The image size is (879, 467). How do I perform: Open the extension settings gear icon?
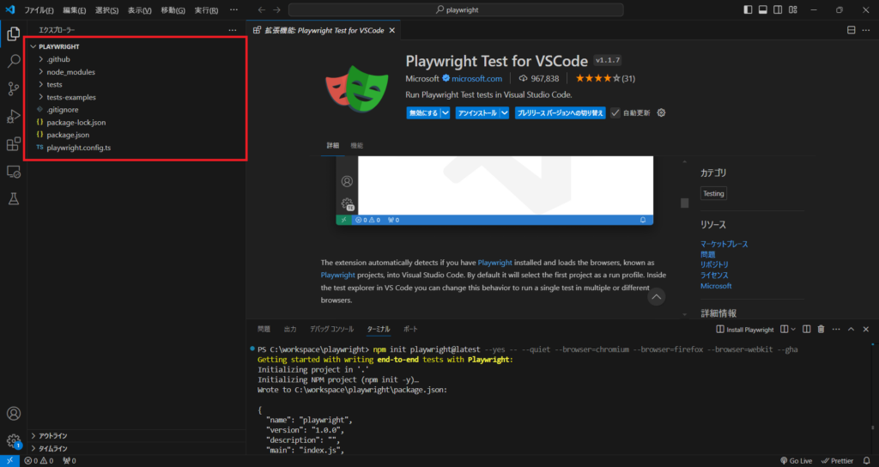tap(661, 112)
